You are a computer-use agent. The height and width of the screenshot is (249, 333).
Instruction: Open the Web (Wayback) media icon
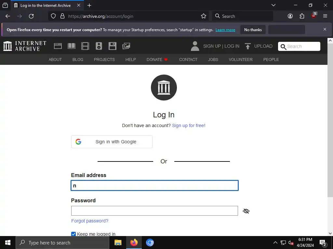point(58,46)
